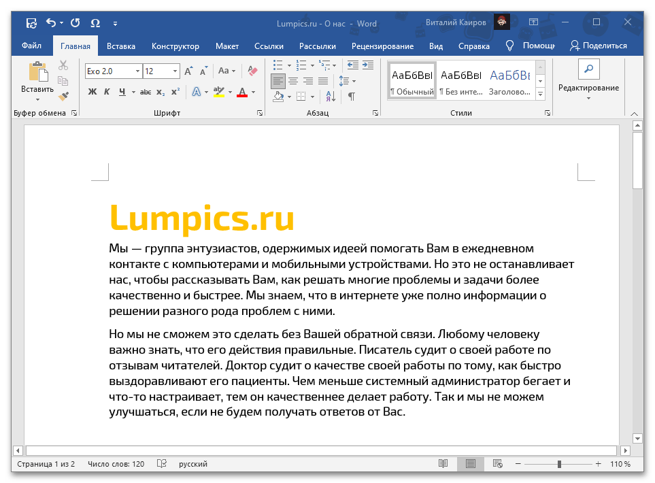Align text to the right

pos(308,81)
